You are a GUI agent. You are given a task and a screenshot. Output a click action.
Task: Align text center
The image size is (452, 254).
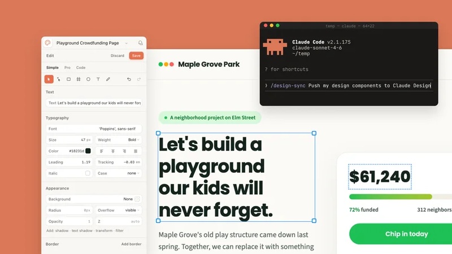click(112, 151)
